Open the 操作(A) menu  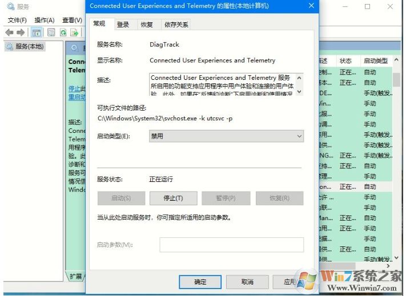tap(45, 20)
